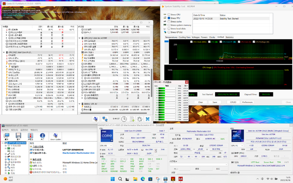Switch to Powers tab
This screenshot has width=293, height=183.
coord(204,37)
